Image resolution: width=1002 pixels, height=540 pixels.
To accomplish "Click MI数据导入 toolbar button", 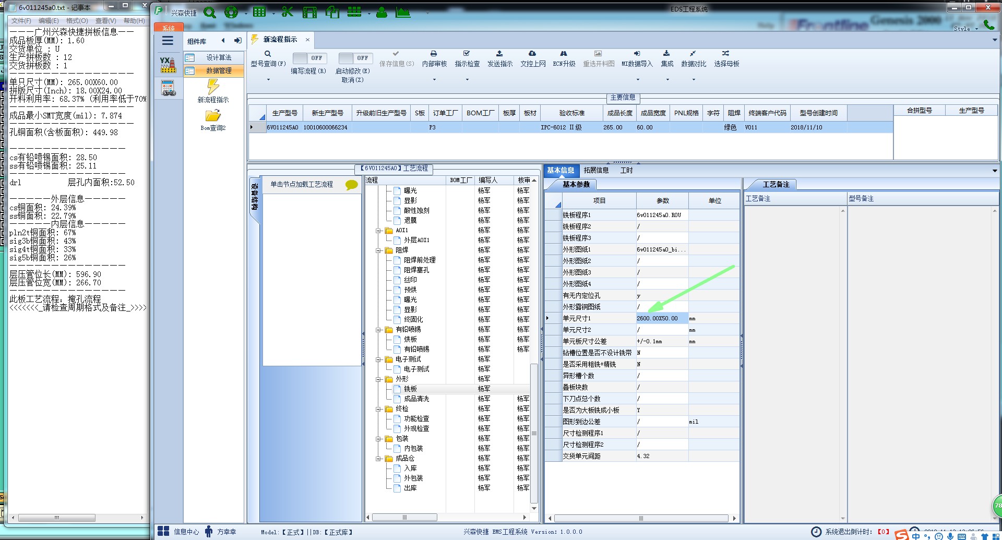I will [x=637, y=59].
